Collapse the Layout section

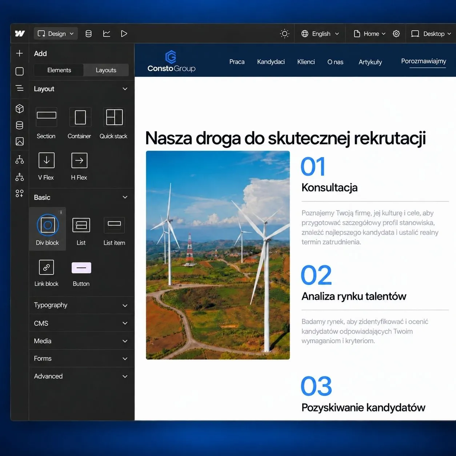pos(125,89)
